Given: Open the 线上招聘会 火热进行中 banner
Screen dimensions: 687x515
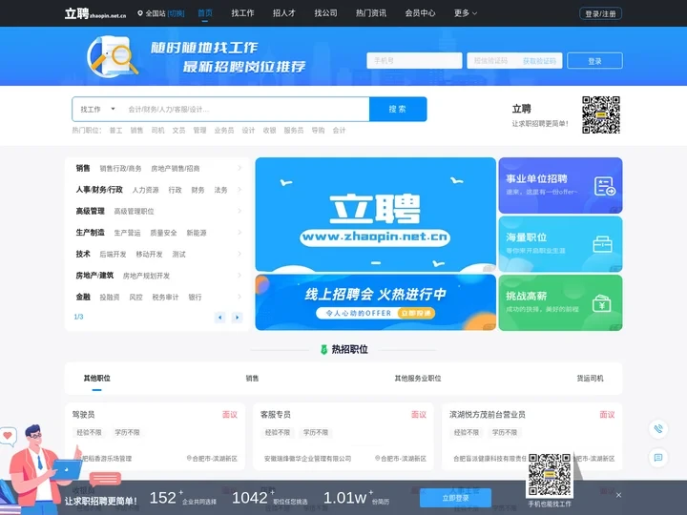Looking at the screenshot, I should 376,302.
